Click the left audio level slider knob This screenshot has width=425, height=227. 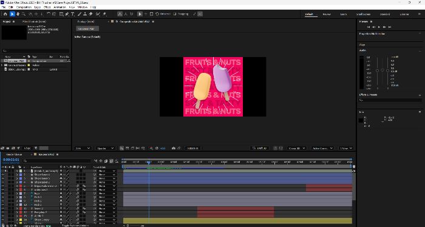click(x=377, y=70)
